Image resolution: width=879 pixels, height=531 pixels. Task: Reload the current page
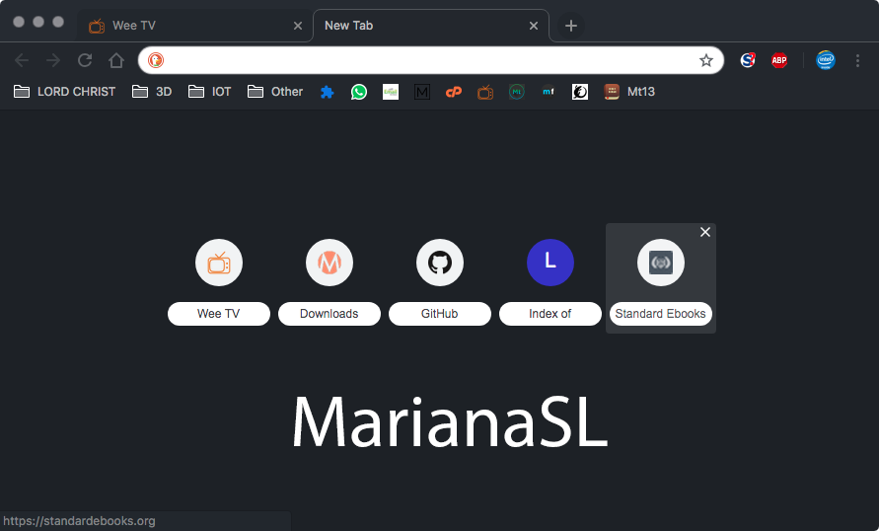85,60
